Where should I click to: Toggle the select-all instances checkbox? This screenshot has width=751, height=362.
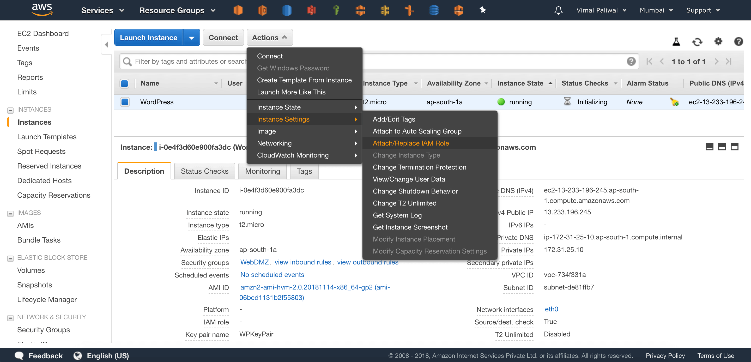(x=124, y=83)
